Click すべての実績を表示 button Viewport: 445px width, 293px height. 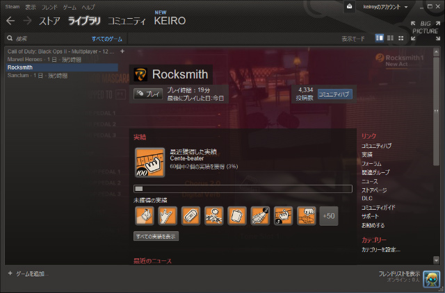click(156, 236)
